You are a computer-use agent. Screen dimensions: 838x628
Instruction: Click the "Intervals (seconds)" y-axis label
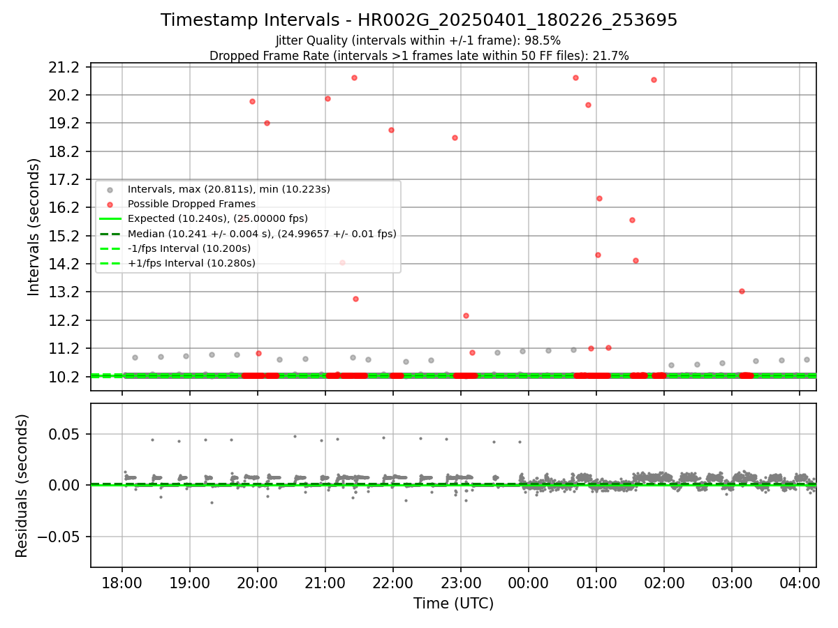(x=34, y=227)
